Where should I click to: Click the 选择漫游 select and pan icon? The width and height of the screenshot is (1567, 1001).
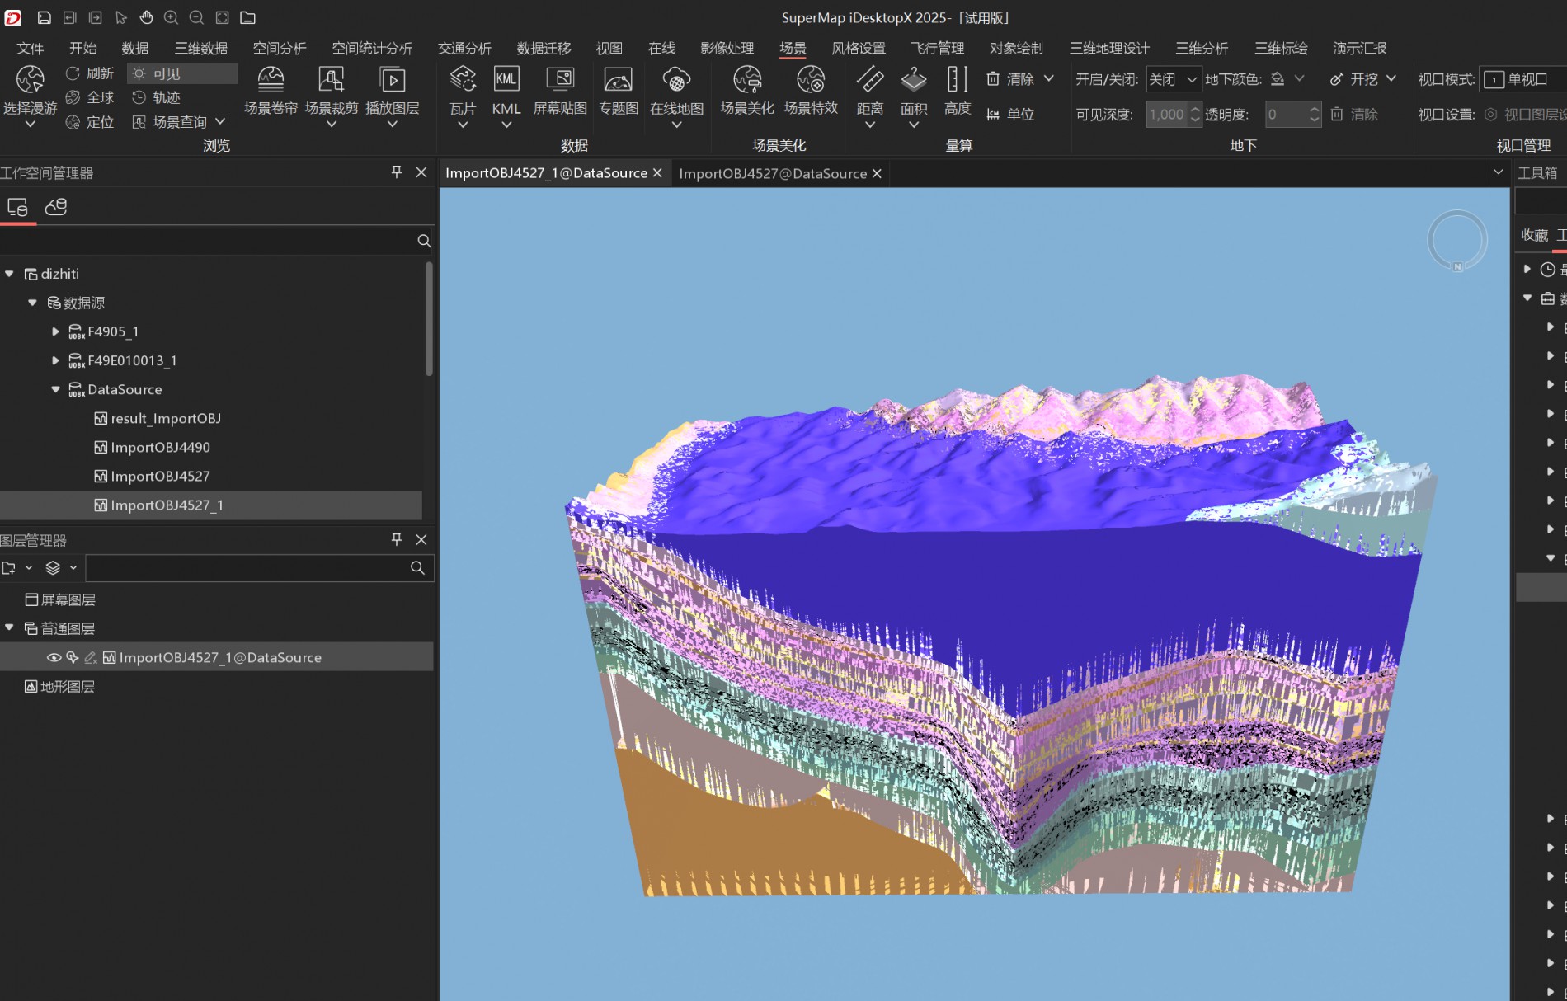[30, 81]
